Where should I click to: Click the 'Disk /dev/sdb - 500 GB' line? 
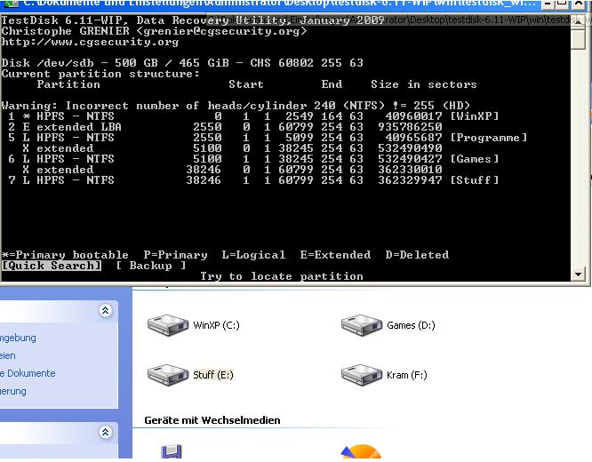point(182,63)
